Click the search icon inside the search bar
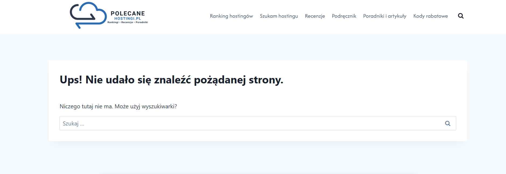The height and width of the screenshot is (174, 506). (x=448, y=123)
